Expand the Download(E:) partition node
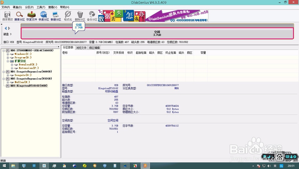The image size is (299, 169). pyautogui.click(x=12, y=65)
